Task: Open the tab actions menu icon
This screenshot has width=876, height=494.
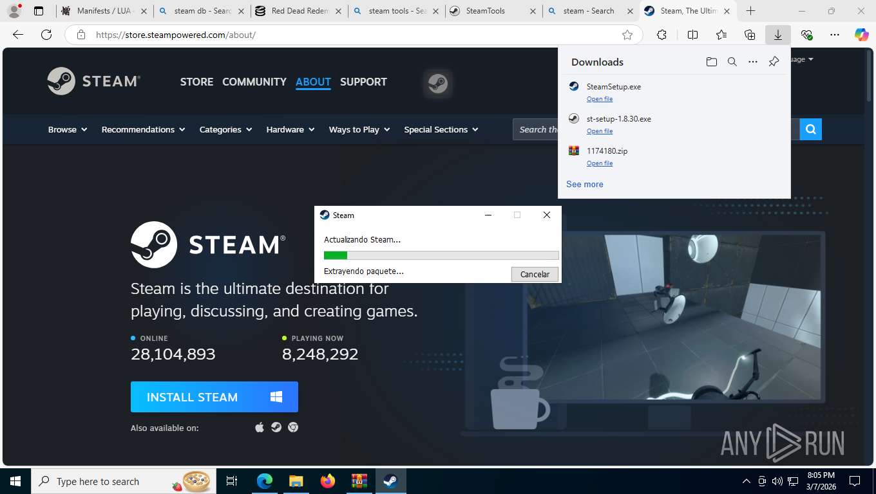Action: click(39, 11)
